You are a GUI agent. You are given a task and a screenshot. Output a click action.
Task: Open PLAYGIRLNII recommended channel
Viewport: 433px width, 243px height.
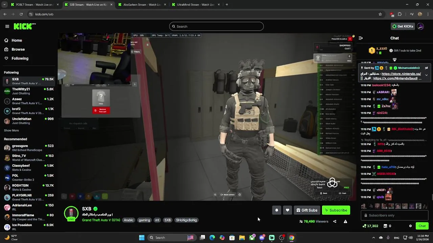29,197
